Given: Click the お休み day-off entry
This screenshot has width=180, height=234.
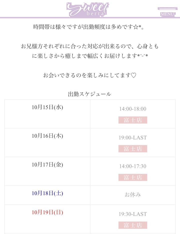Looking at the screenshot, I should pyautogui.click(x=133, y=195).
